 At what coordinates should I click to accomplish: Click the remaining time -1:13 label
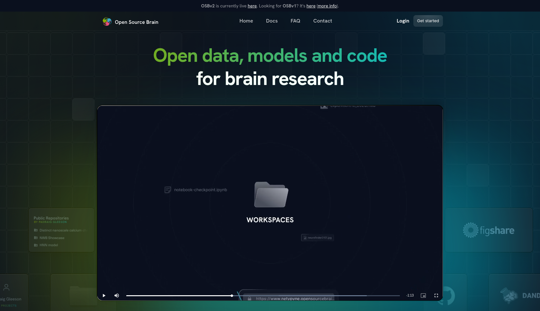pyautogui.click(x=410, y=296)
